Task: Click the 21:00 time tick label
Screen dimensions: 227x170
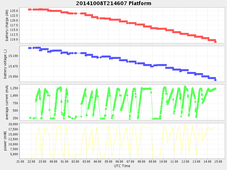Action: [20, 161]
